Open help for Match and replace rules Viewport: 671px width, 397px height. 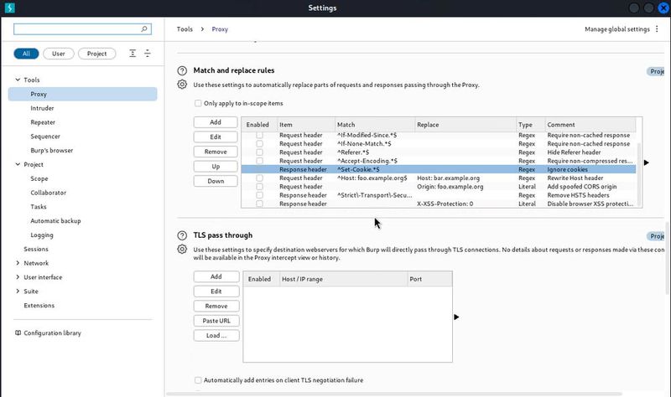click(x=182, y=70)
